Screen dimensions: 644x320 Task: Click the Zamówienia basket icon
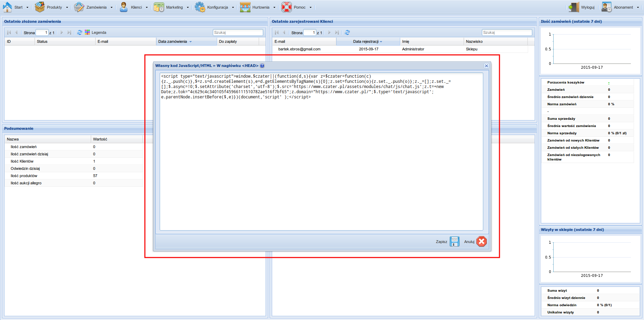pos(79,7)
